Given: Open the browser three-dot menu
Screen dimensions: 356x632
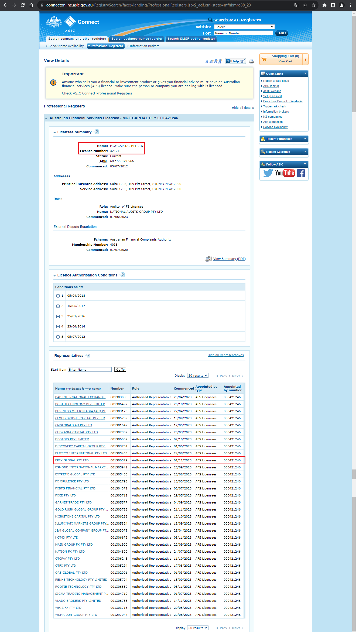Looking at the screenshot, I should point(350,5).
